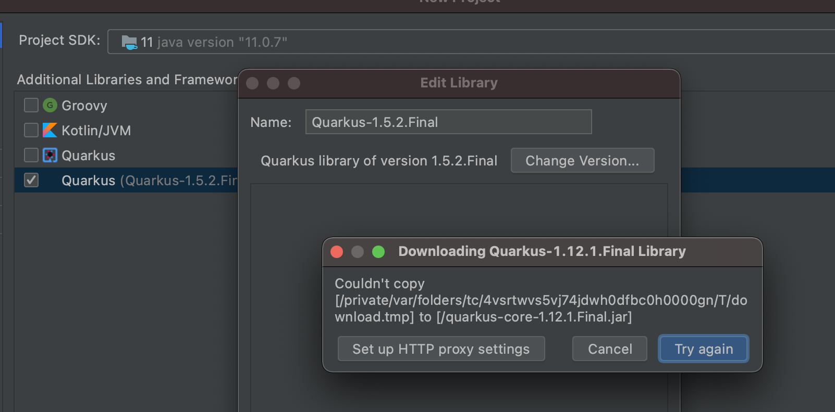Click the Change Version... button

[x=582, y=160]
